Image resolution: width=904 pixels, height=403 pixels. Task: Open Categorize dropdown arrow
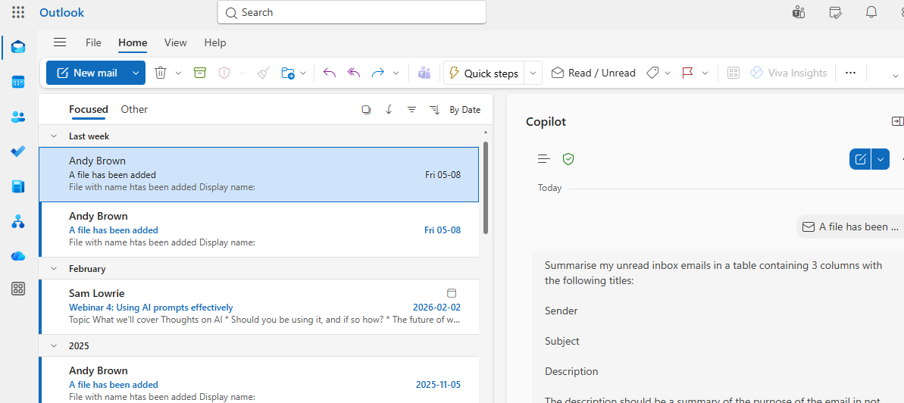point(668,73)
